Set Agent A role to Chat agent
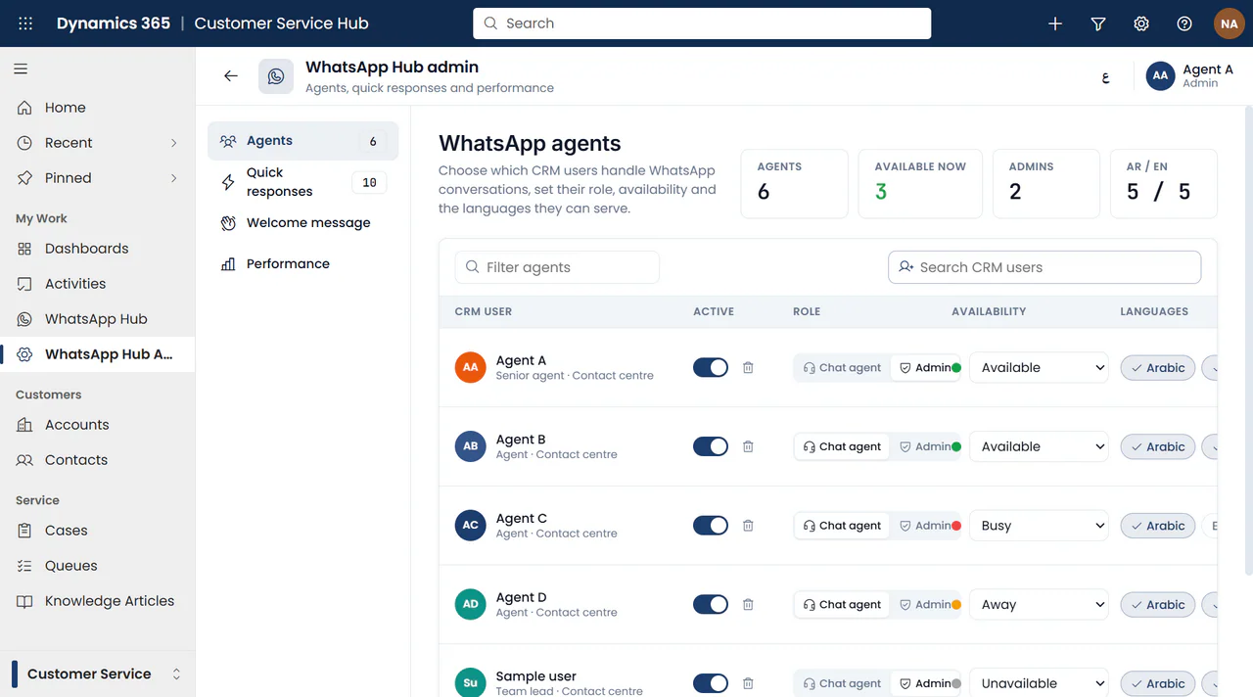 [x=842, y=368]
